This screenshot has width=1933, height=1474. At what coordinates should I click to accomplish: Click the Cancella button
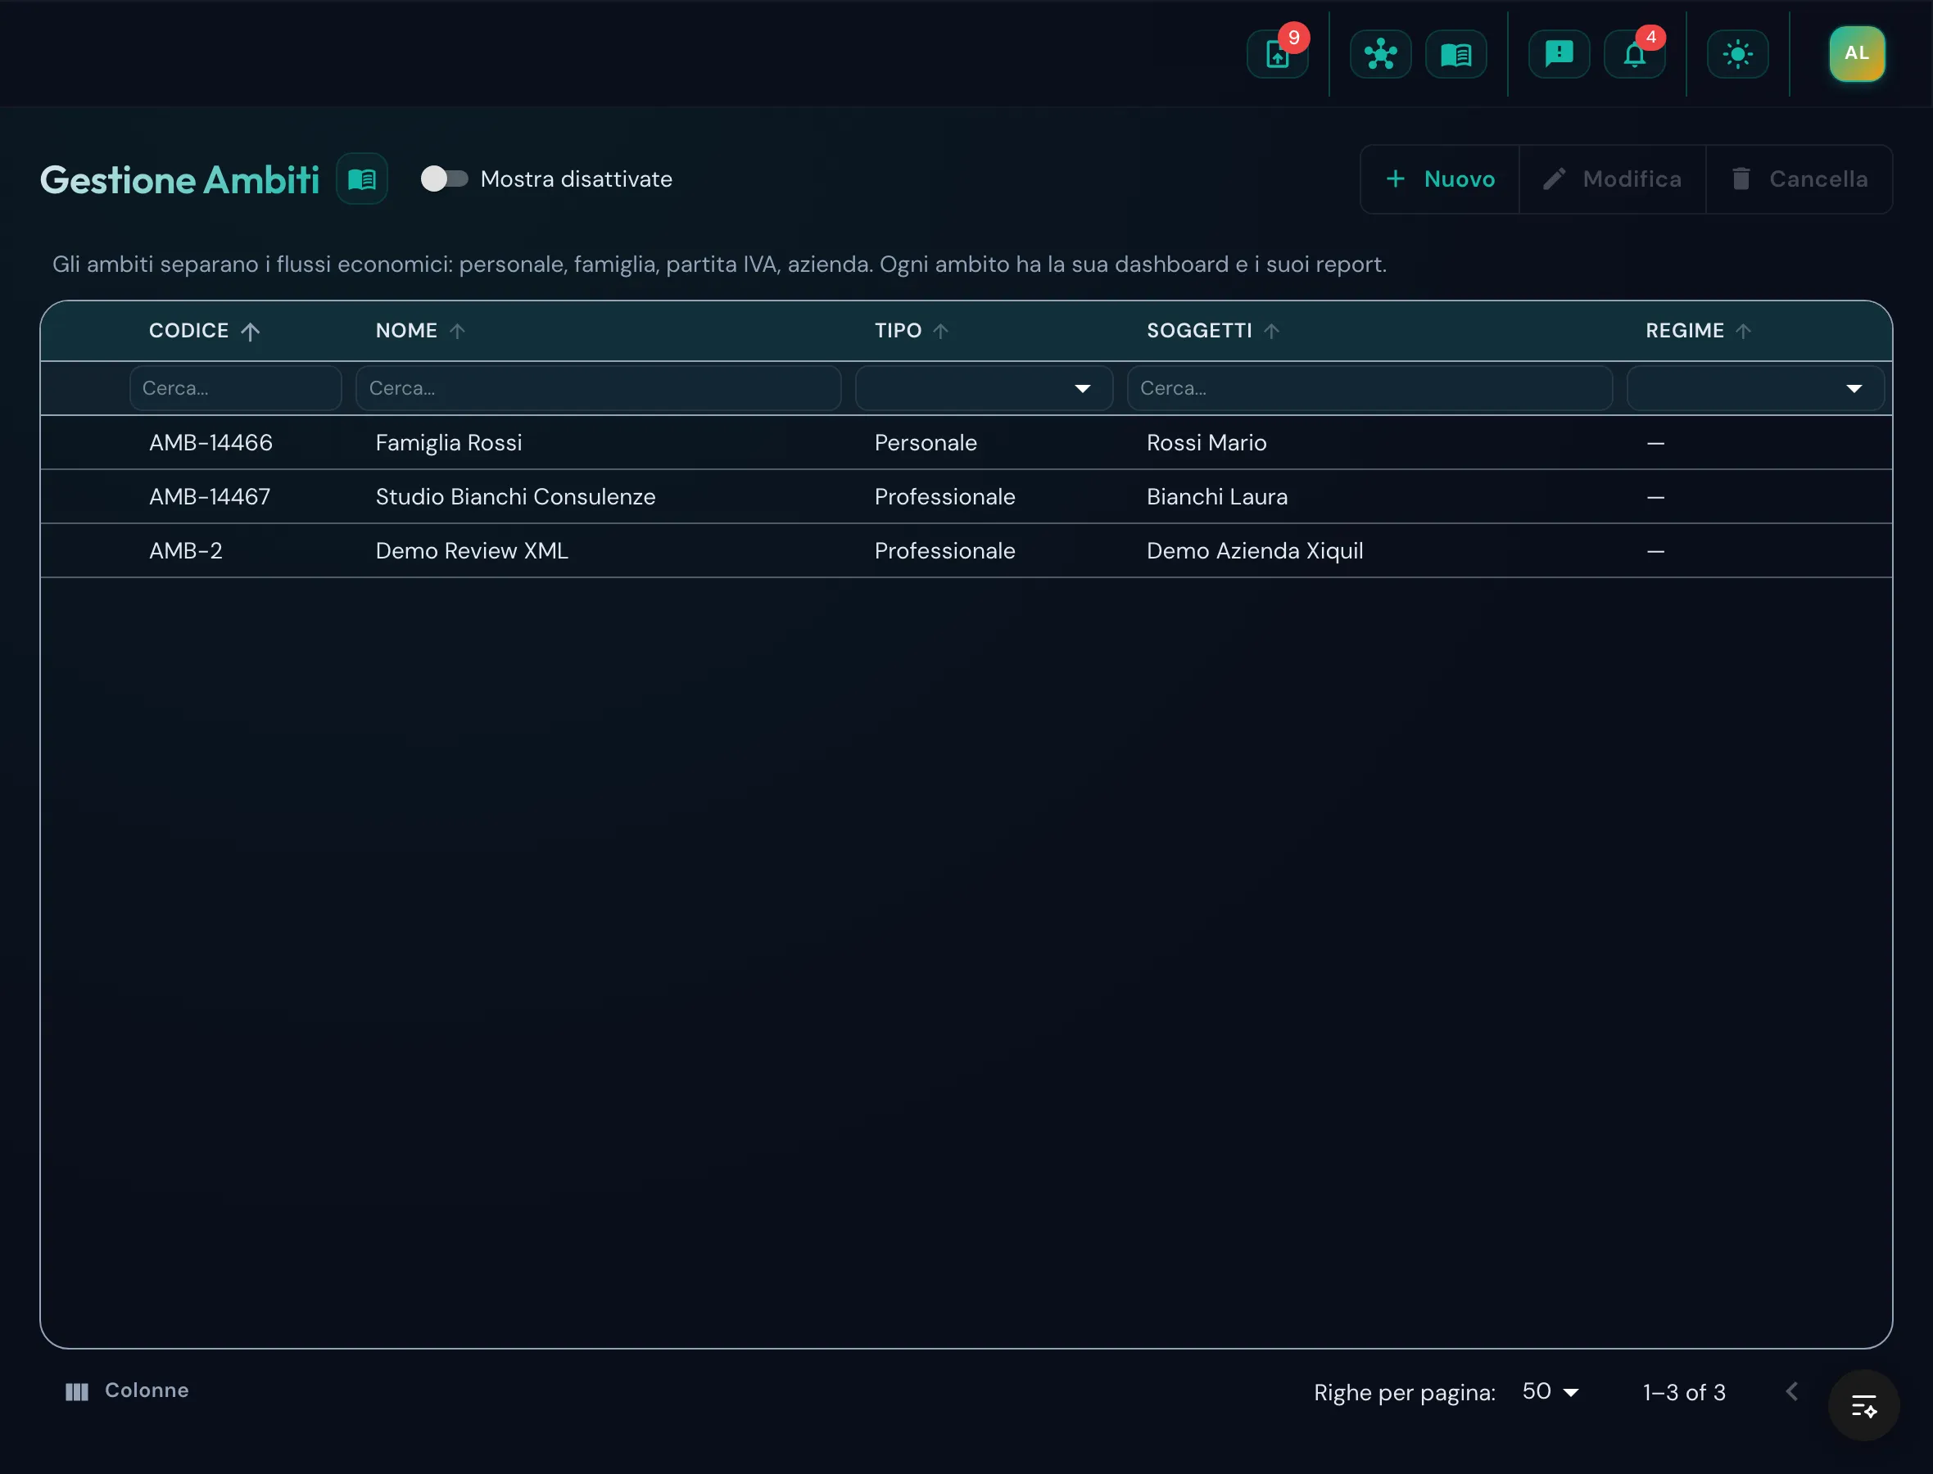point(1799,179)
